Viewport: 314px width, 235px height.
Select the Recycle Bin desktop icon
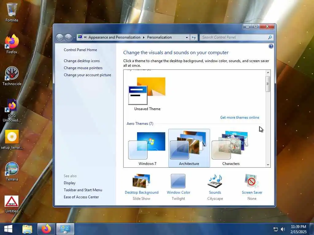[x=12, y=12]
